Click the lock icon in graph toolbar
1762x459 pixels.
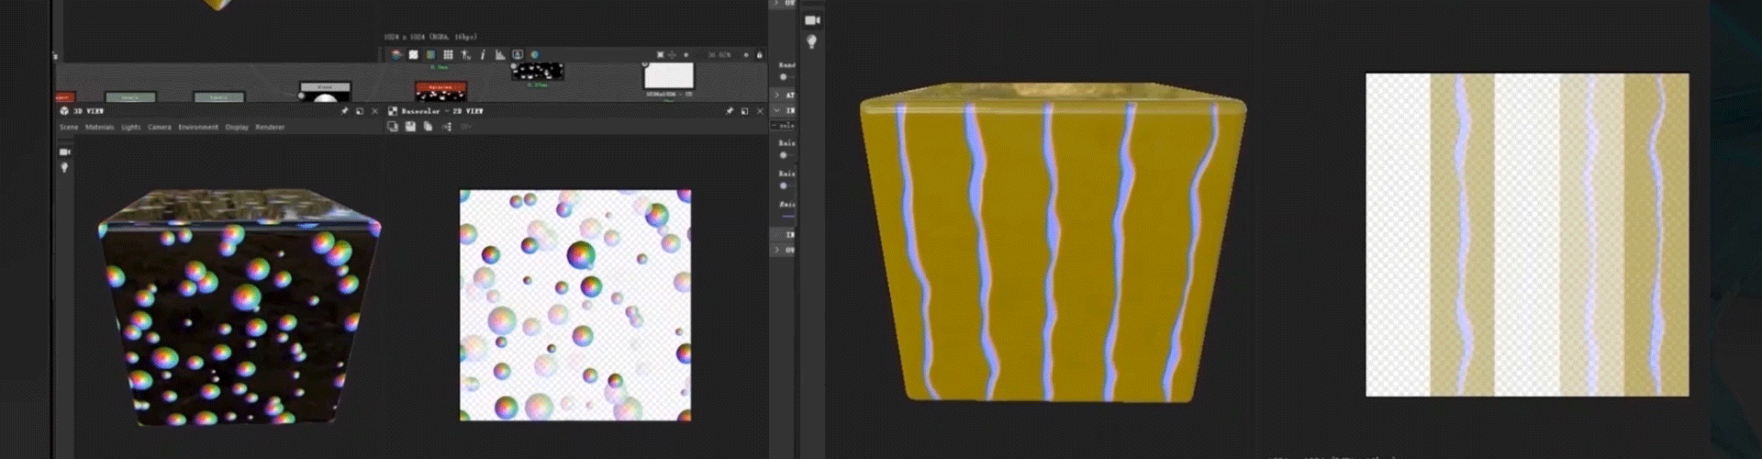pos(759,55)
